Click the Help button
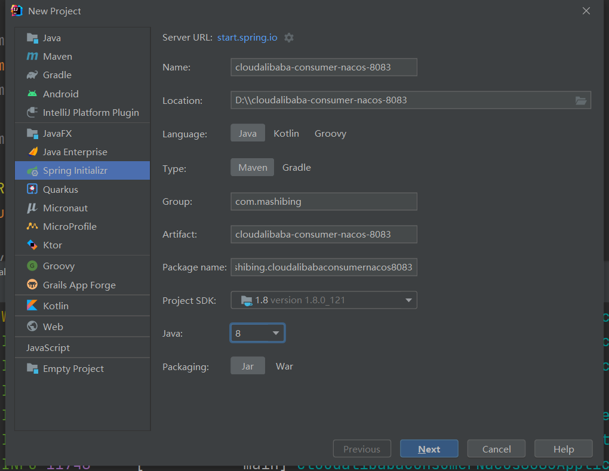 tap(564, 449)
